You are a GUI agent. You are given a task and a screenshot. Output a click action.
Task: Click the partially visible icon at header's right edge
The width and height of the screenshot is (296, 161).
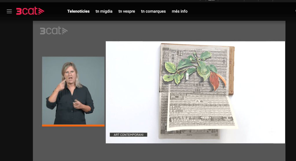(295, 11)
